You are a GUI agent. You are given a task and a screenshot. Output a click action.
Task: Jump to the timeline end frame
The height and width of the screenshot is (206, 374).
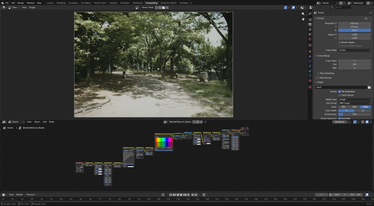point(188,195)
